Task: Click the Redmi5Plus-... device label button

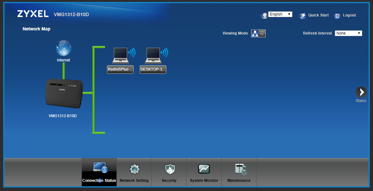Action: tap(120, 69)
